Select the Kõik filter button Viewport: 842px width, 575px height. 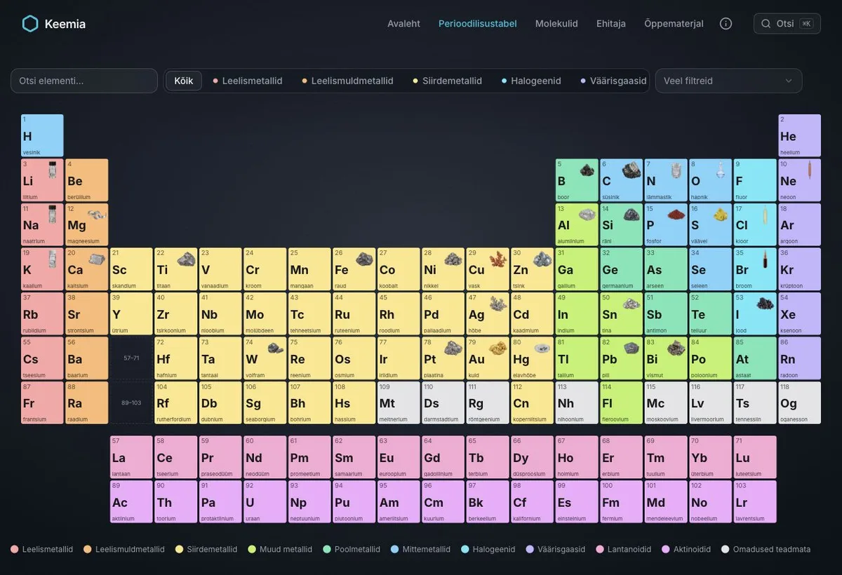tap(184, 81)
